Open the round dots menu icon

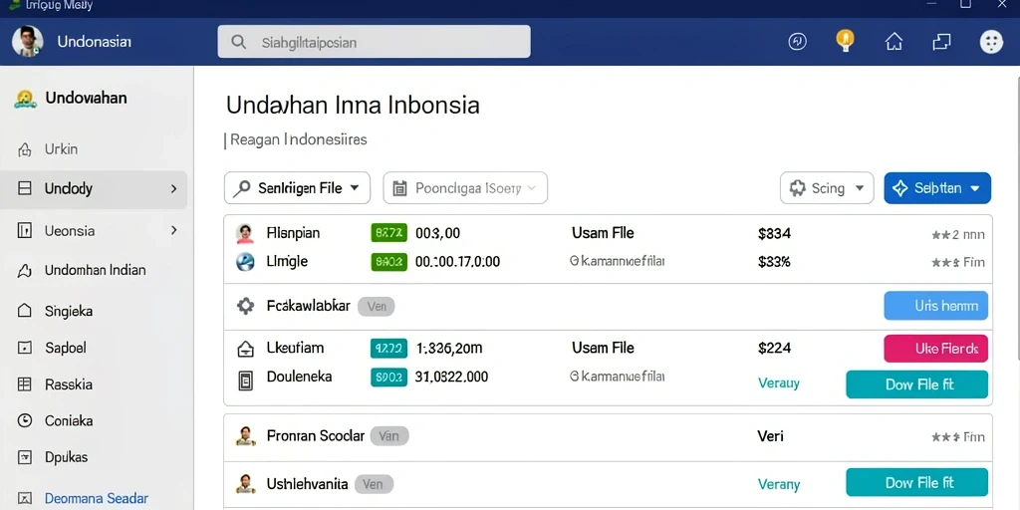(x=991, y=42)
